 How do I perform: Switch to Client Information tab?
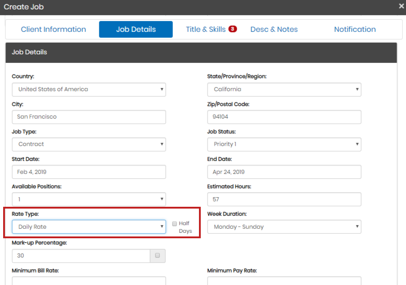coord(53,29)
